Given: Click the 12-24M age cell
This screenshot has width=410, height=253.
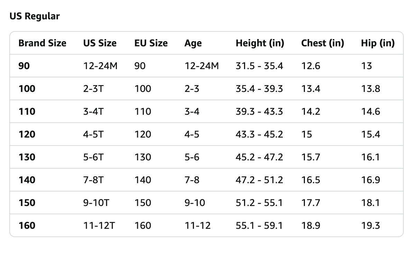Looking at the screenshot, I should [202, 66].
